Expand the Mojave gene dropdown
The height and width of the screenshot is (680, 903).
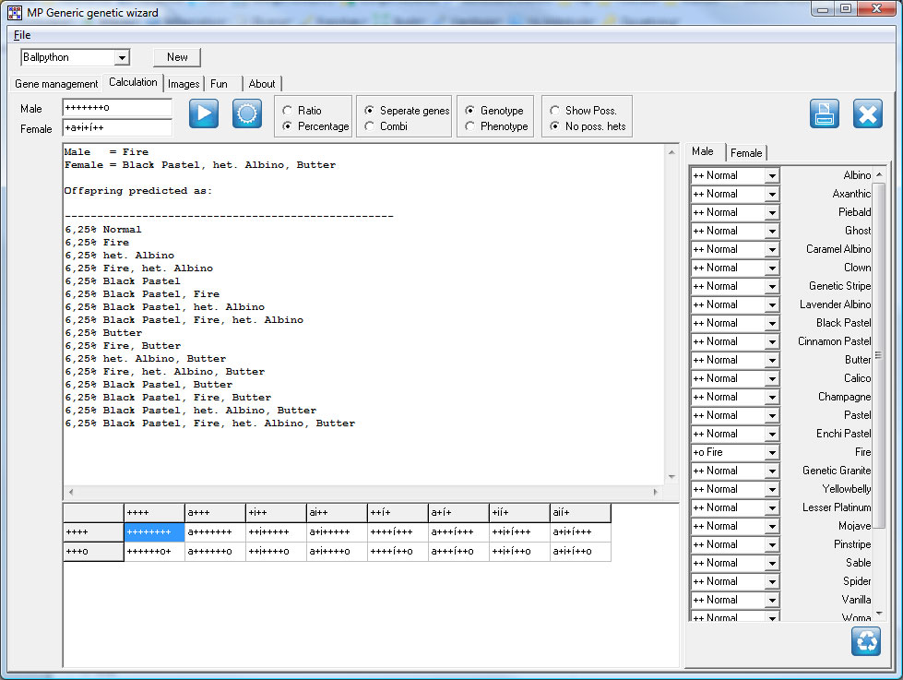(x=771, y=526)
